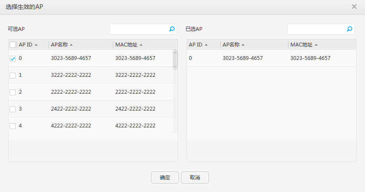Click search icon in available AP panel

(172, 29)
